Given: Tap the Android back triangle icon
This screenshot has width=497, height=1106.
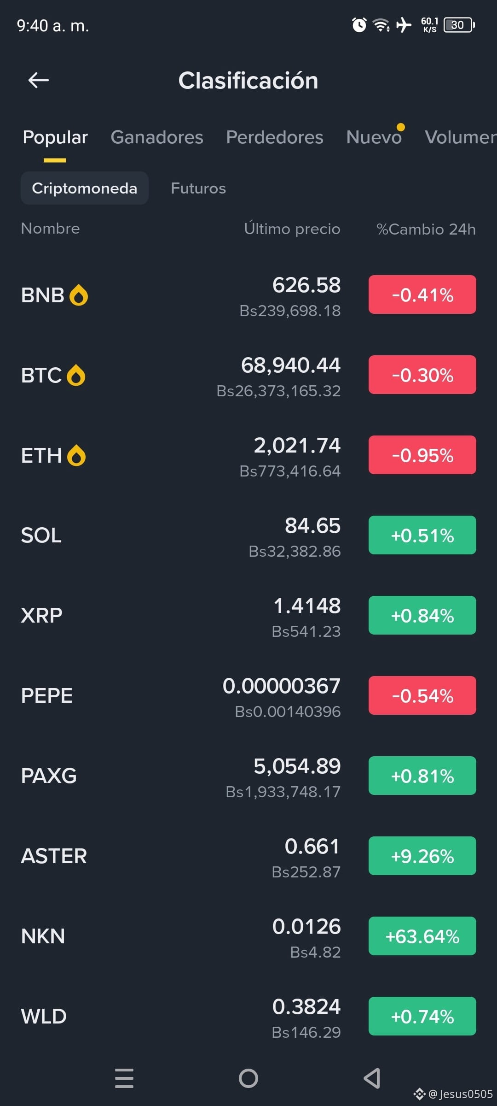Looking at the screenshot, I should [x=372, y=1078].
